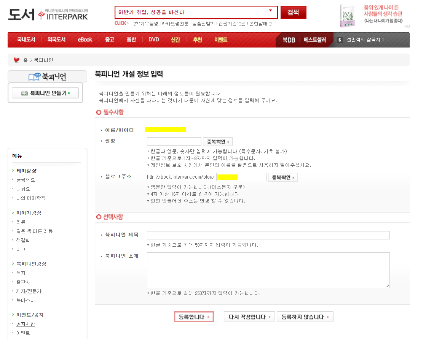Click the Interpark 도서 logo
The image size is (426, 339).
[48, 14]
